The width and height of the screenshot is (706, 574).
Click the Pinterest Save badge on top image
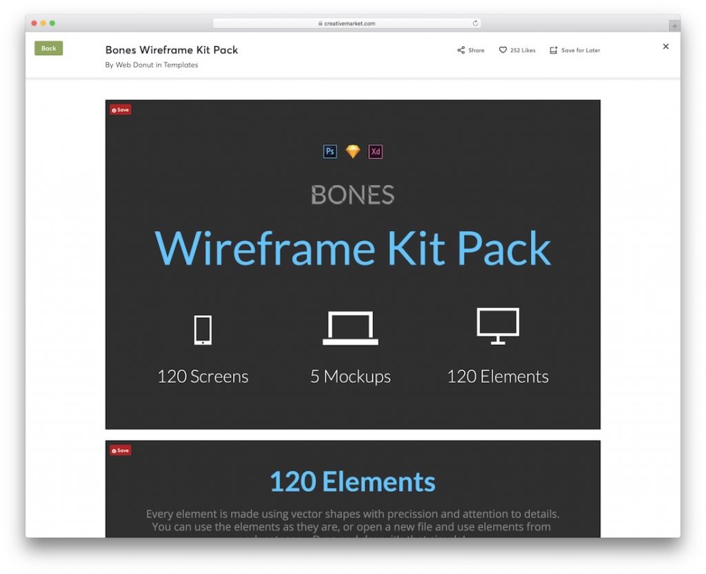(120, 109)
